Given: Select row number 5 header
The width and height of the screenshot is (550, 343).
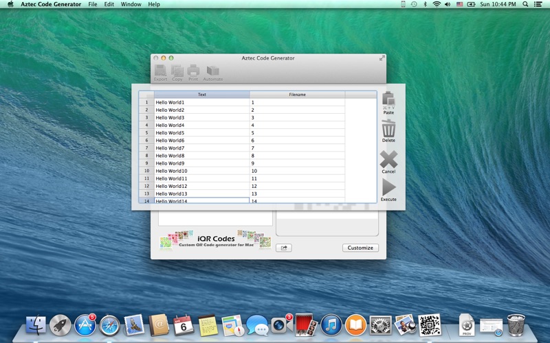Looking at the screenshot, I should [x=146, y=132].
